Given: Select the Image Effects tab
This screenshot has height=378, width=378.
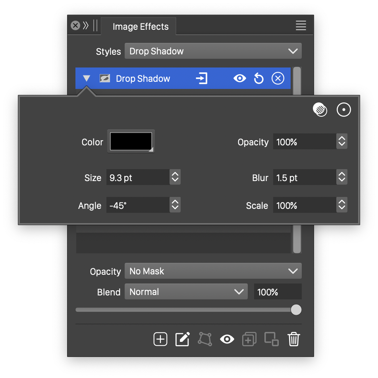Looking at the screenshot, I should point(141,27).
